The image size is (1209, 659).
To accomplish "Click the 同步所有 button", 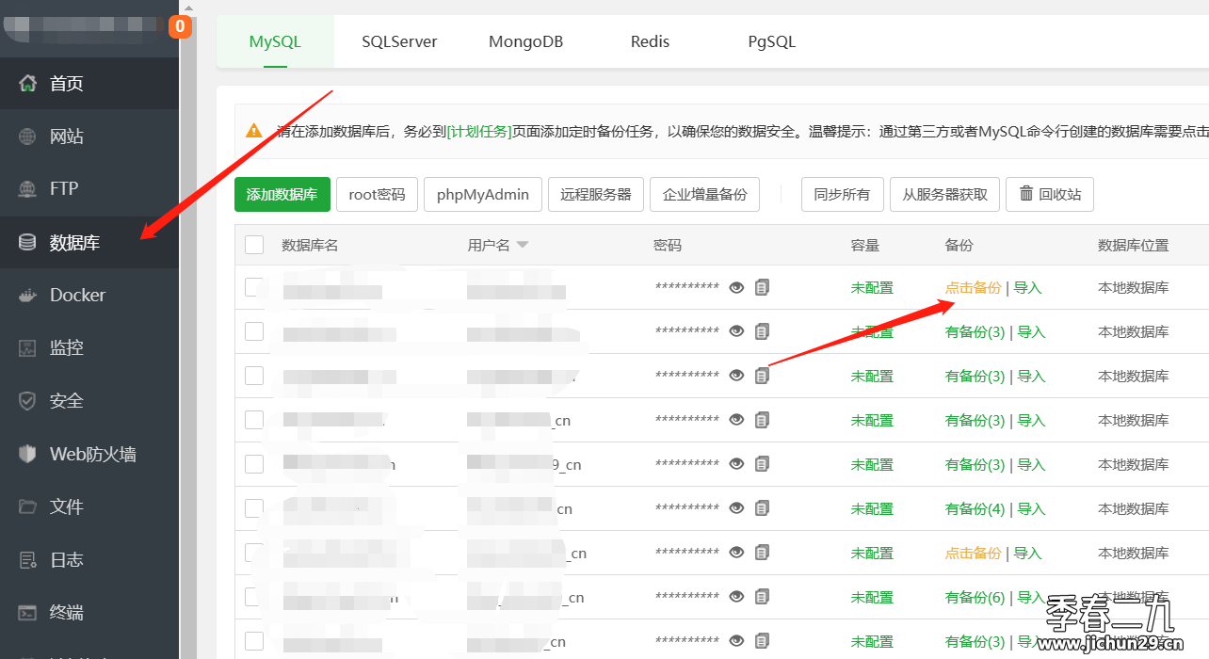I will [843, 195].
